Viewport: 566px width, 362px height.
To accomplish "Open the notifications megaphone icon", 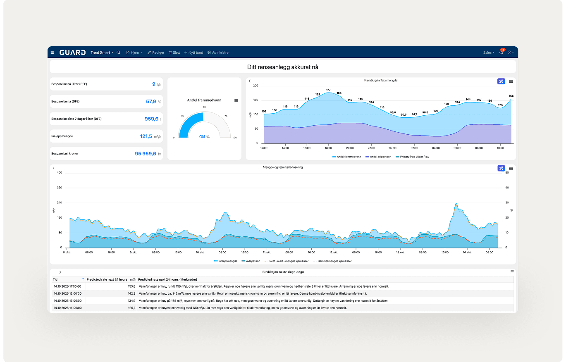I will [501, 52].
